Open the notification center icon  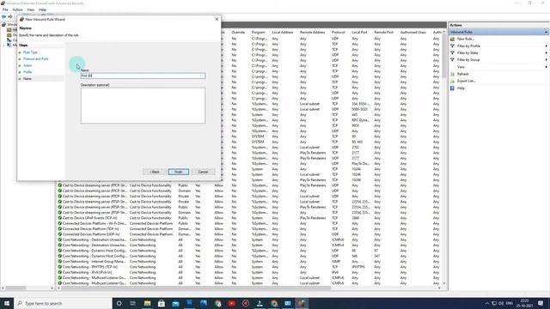coord(541,303)
